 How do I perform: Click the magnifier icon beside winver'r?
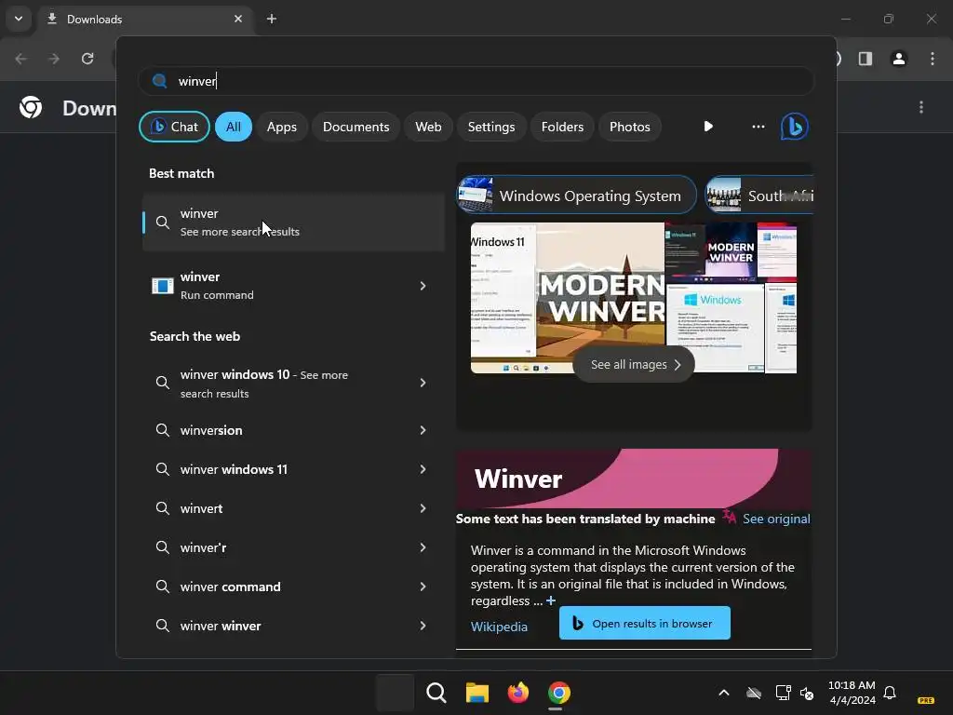click(162, 547)
